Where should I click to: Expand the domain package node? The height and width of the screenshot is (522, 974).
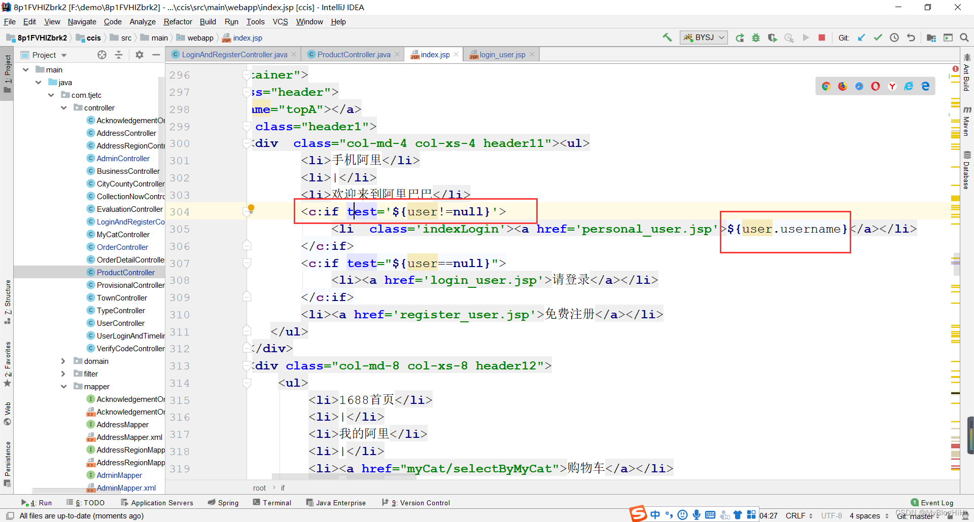[63, 361]
